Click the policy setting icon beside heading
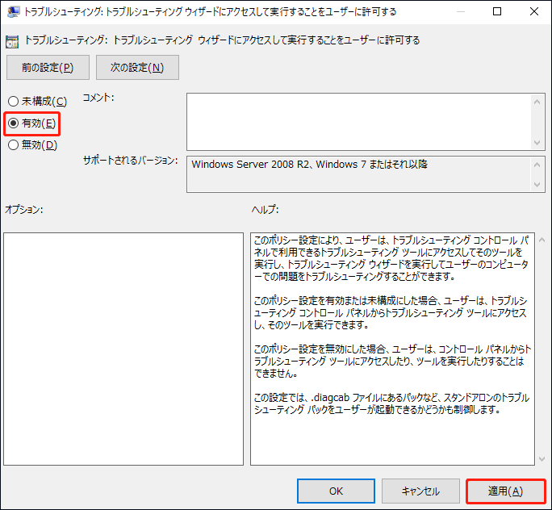 coord(12,41)
